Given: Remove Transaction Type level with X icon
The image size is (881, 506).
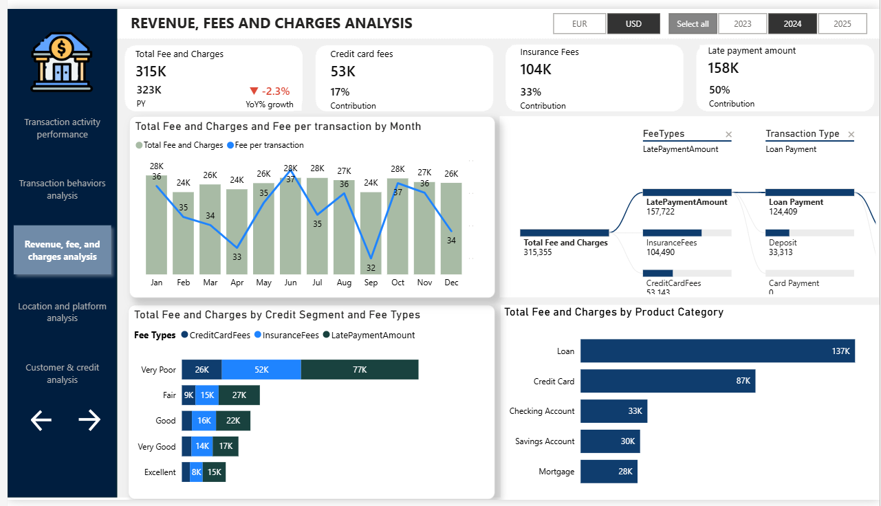Looking at the screenshot, I should coord(851,135).
